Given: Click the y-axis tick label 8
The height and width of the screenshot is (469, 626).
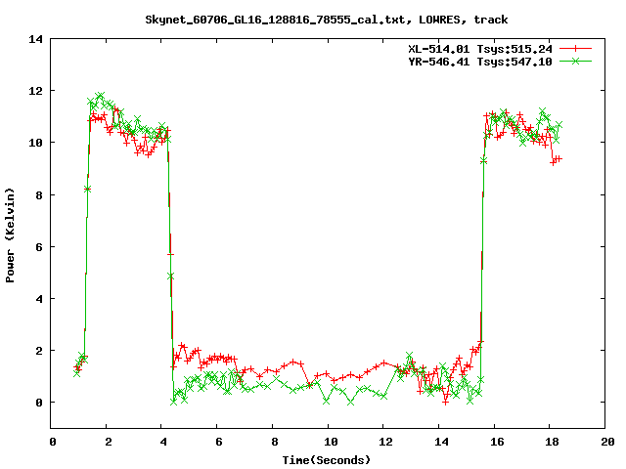Looking at the screenshot, I should [39, 195].
